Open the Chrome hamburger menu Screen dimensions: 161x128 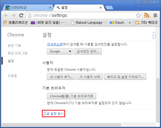(155, 15)
